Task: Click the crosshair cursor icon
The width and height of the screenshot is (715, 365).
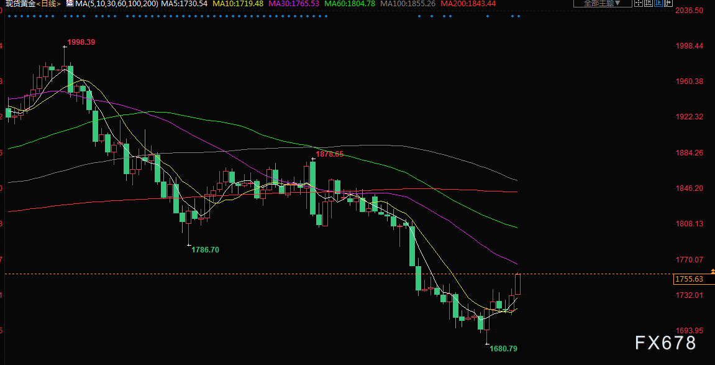Action: 639,2
